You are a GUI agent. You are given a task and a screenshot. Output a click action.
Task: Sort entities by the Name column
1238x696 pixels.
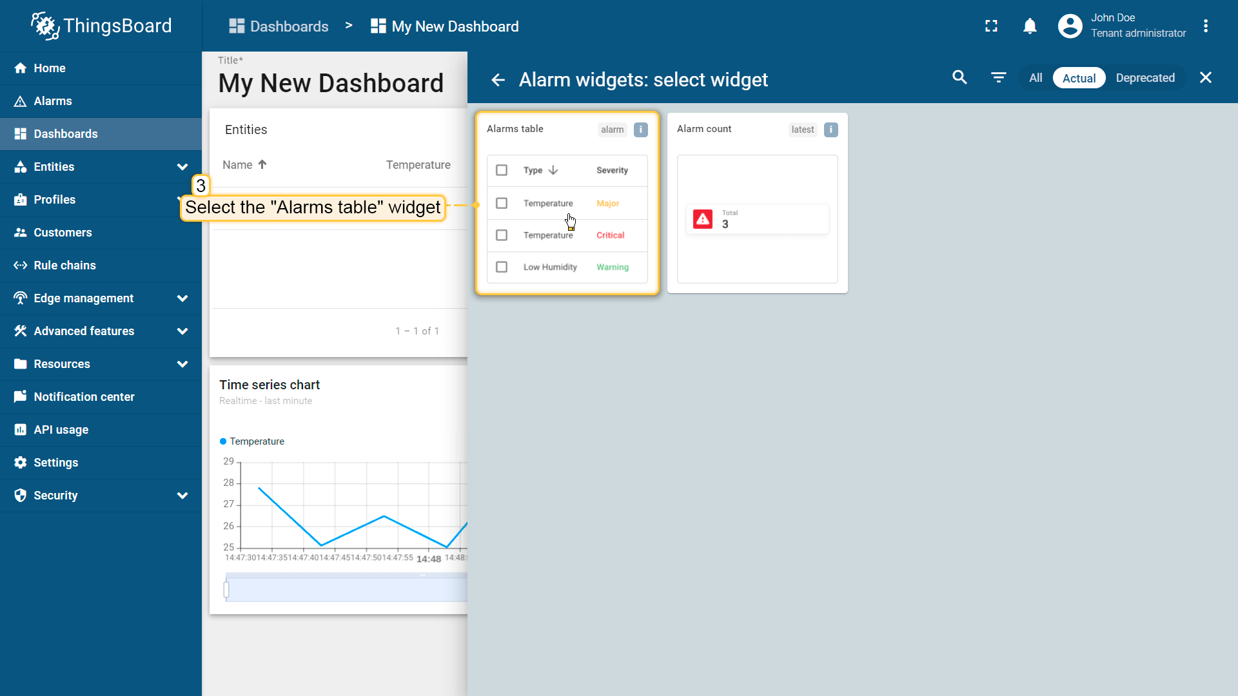(244, 164)
